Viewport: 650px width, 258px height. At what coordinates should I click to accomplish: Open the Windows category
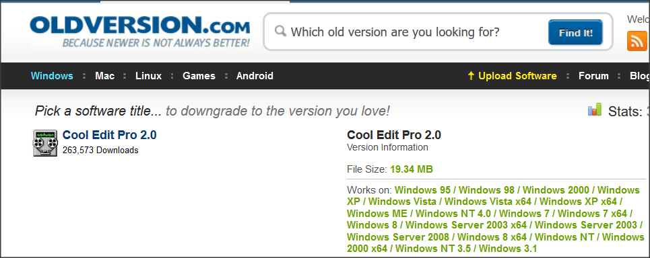(53, 76)
